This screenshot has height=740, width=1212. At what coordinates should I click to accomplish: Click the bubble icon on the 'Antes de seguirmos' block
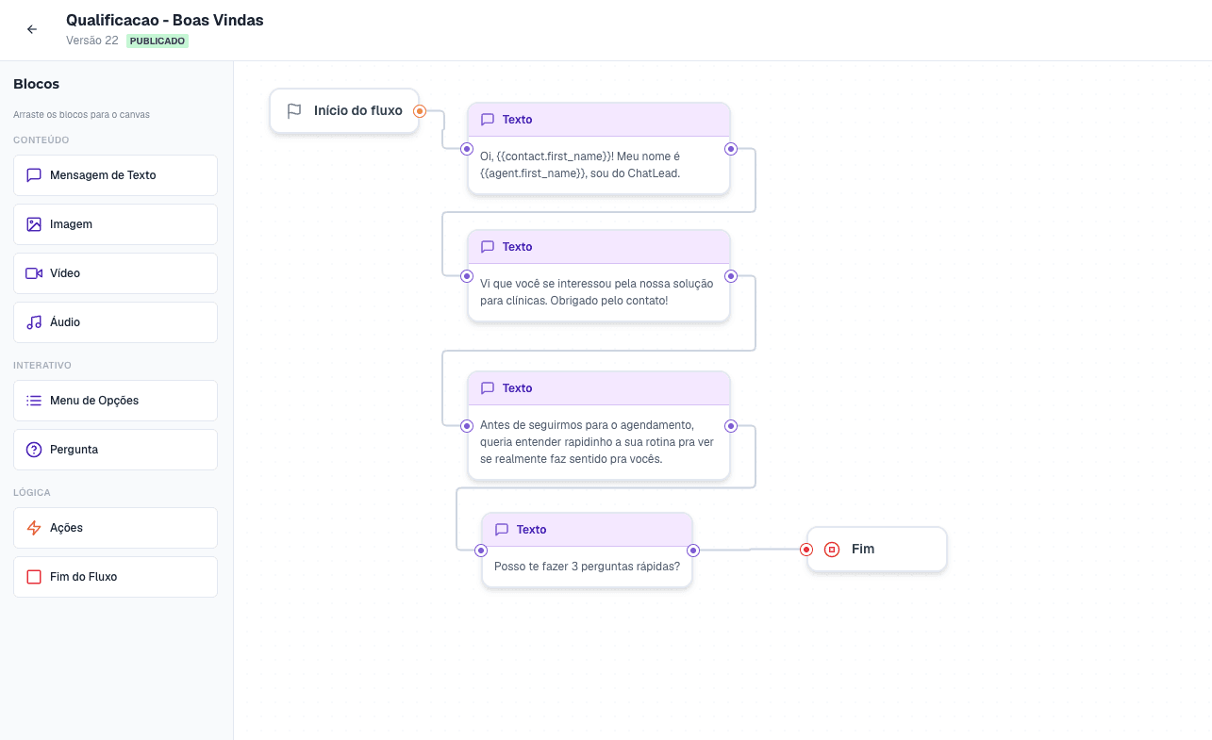pos(488,388)
